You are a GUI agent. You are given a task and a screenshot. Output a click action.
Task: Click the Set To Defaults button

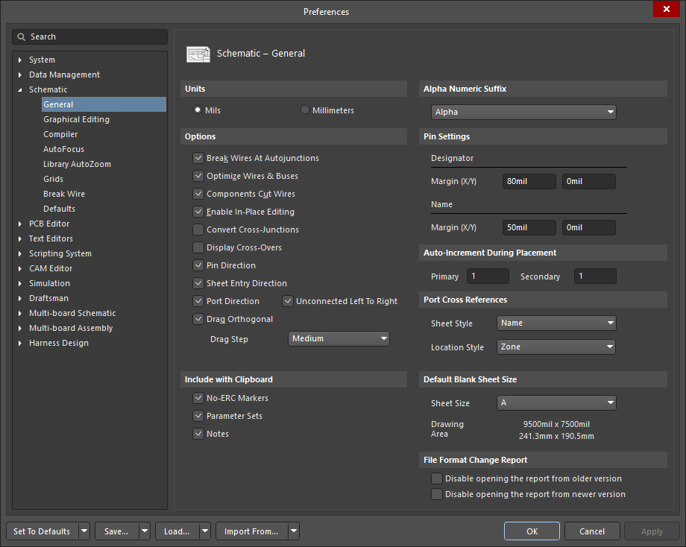click(x=41, y=531)
